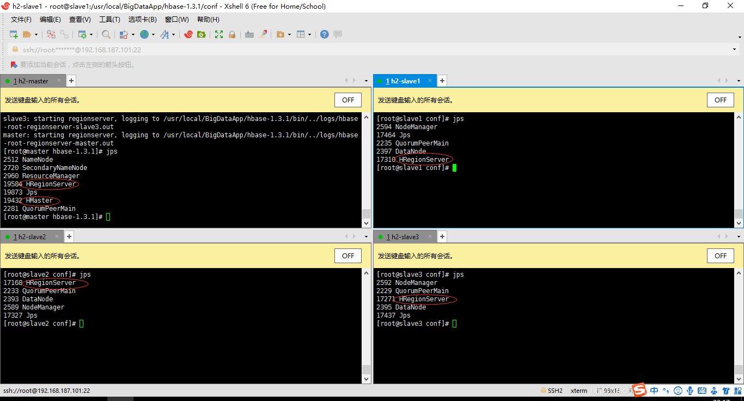Screen dimensions: 744x401
Task: Launch Xftp via the red swirl icon
Action: click(188, 34)
